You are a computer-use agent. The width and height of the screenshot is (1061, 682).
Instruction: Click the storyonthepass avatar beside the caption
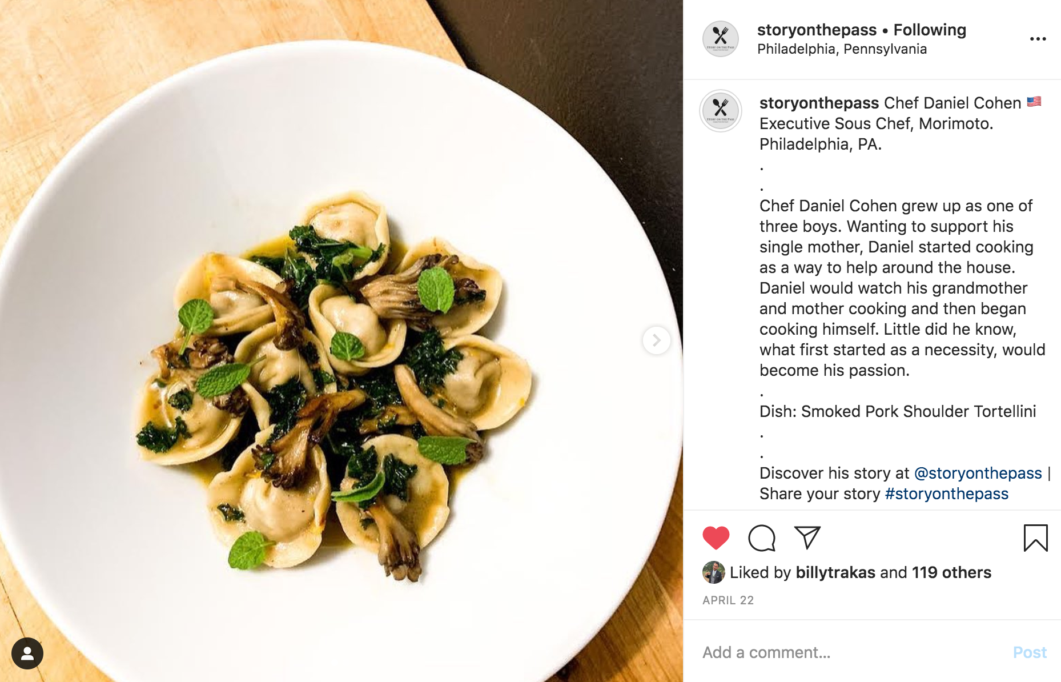721,111
